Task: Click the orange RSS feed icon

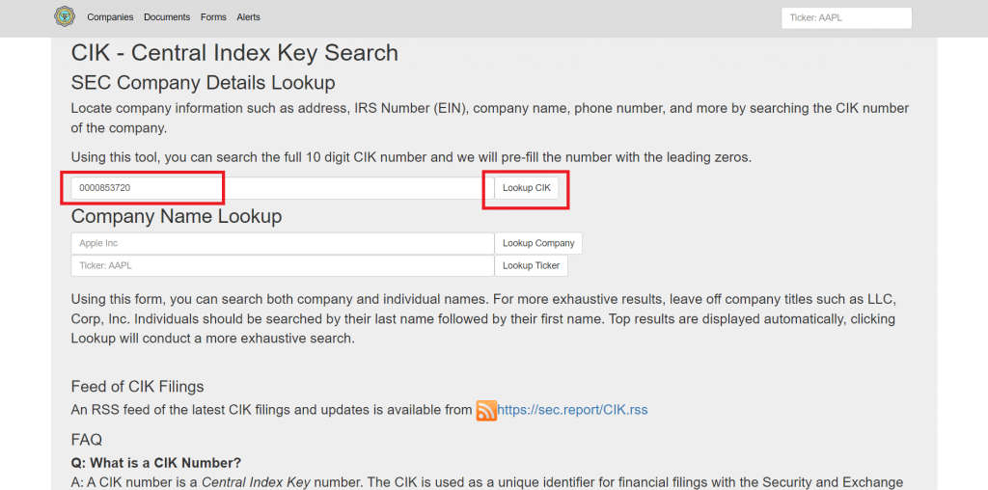Action: (x=486, y=411)
